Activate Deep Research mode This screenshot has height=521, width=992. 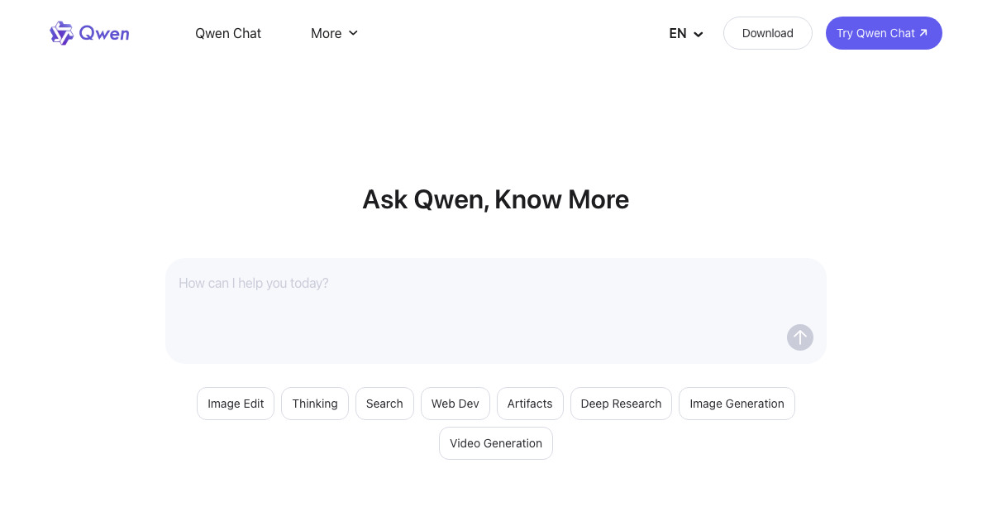[x=621, y=404]
